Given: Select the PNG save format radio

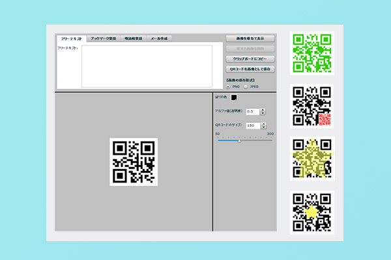Looking at the screenshot, I should click(228, 86).
